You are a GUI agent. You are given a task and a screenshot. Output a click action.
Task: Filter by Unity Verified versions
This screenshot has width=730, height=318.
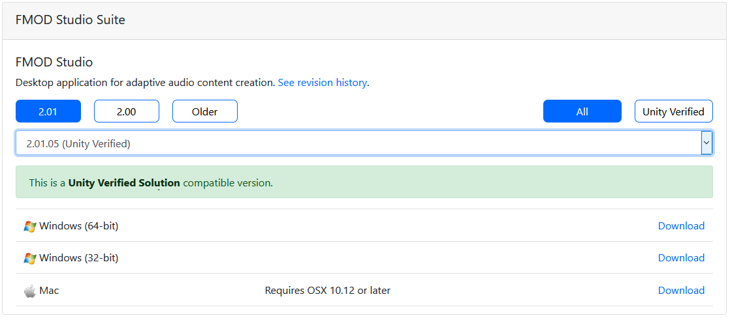pyautogui.click(x=673, y=111)
